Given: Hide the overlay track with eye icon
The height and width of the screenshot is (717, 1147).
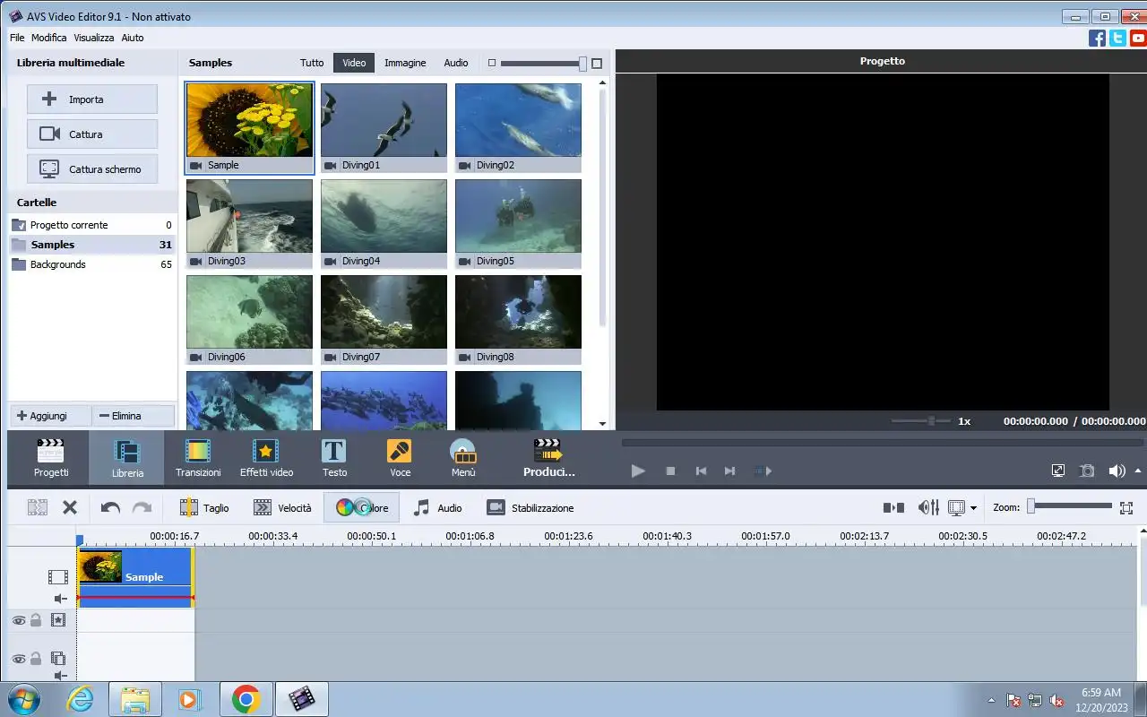Looking at the screenshot, I should (x=18, y=658).
